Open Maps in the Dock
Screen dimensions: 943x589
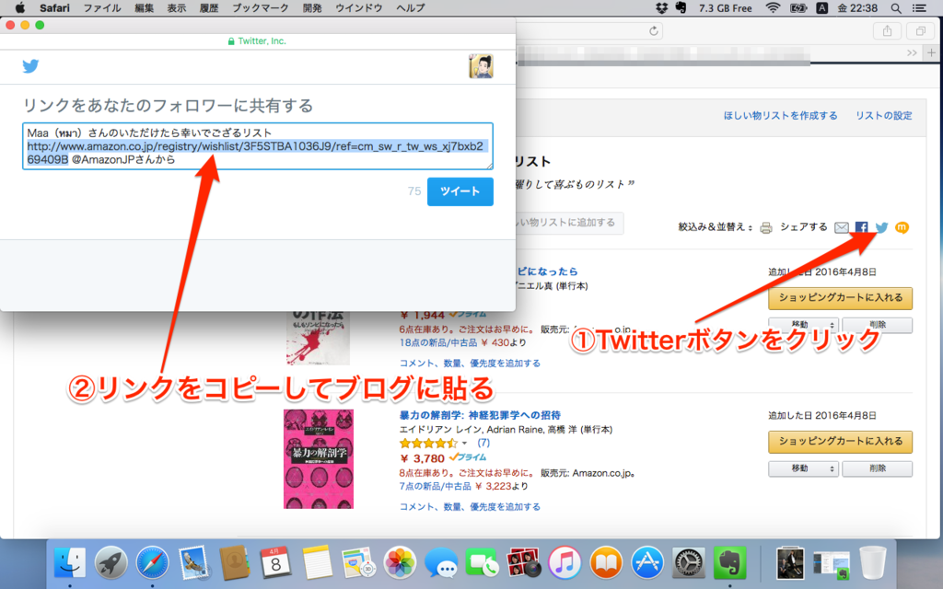click(x=358, y=562)
